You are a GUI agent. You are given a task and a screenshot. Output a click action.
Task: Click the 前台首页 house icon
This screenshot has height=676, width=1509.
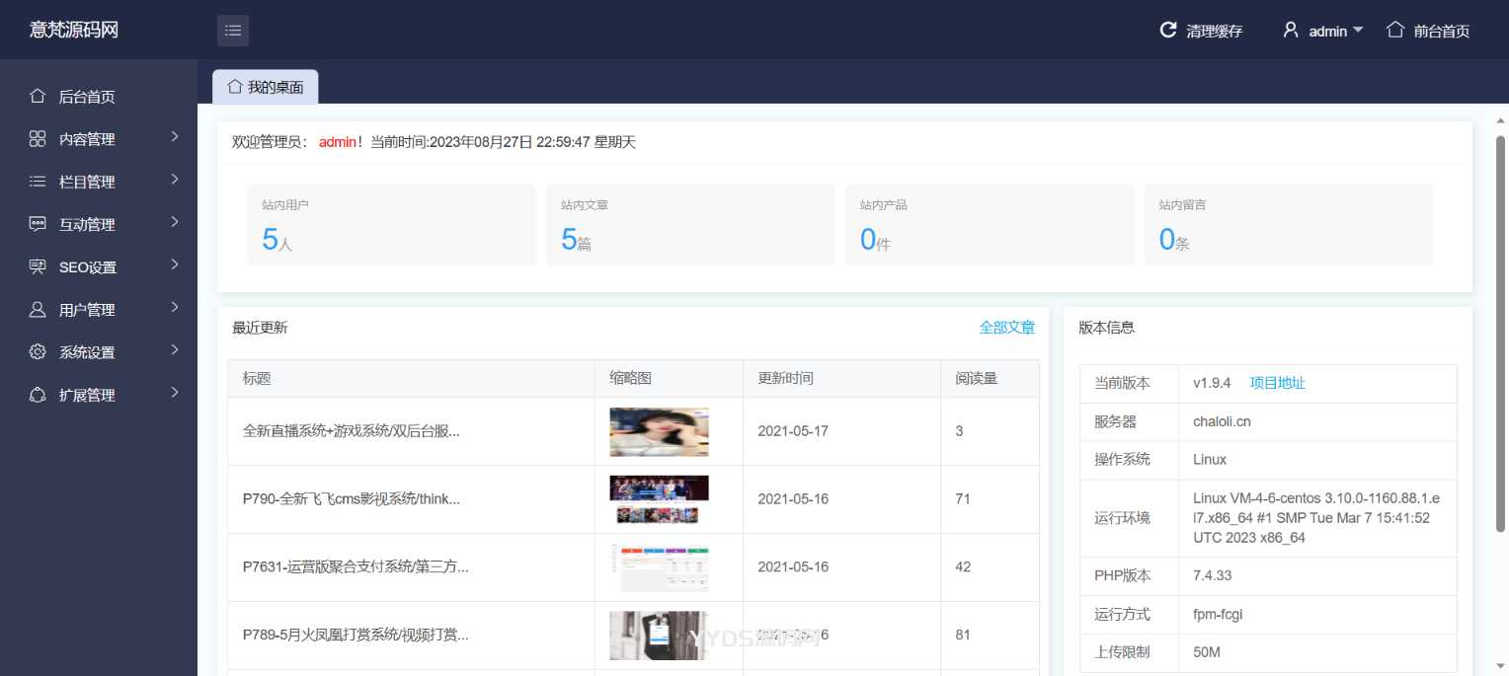tap(1395, 30)
